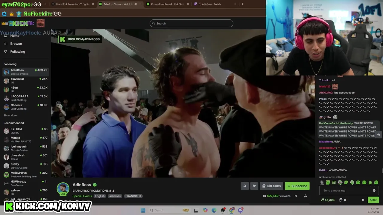Screen dimensions: 383x215
Task: Open MrJayPlays recommended channel
Action: tap(25, 174)
